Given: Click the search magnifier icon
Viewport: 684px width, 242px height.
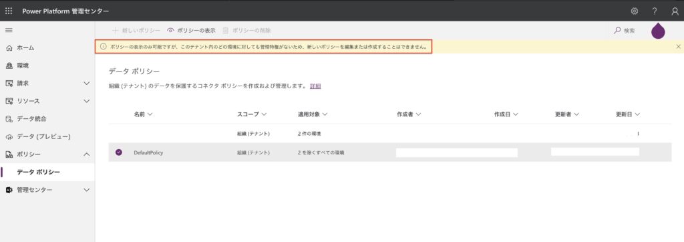Looking at the screenshot, I should pyautogui.click(x=617, y=31).
